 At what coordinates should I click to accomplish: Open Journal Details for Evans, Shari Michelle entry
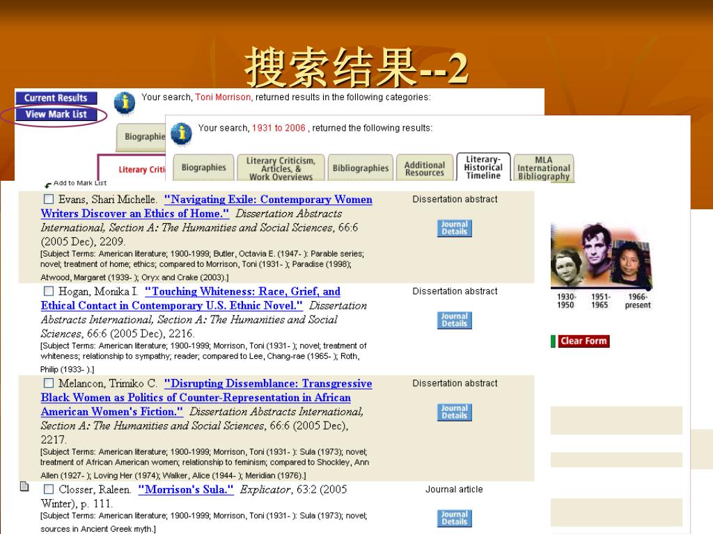(454, 228)
